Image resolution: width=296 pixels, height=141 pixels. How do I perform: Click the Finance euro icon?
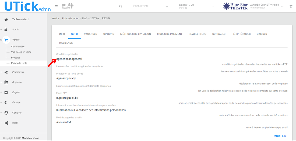click(x=6, y=103)
